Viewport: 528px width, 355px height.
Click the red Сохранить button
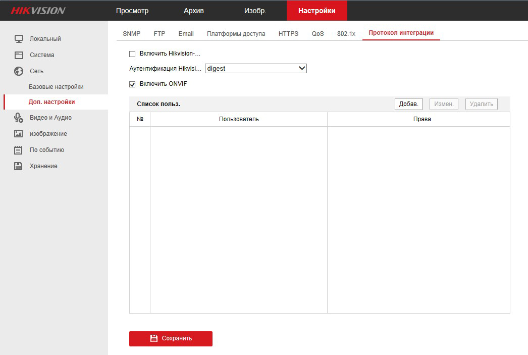[171, 338]
